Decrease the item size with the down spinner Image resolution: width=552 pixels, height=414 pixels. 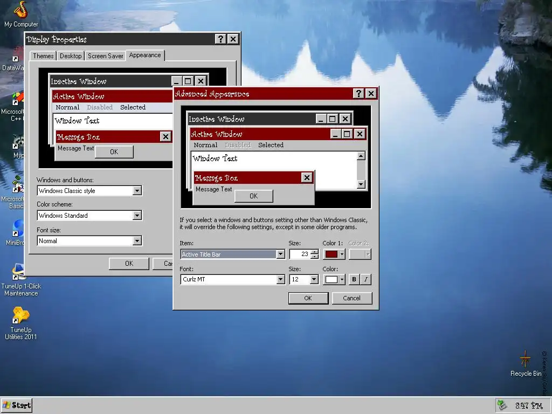click(x=315, y=257)
